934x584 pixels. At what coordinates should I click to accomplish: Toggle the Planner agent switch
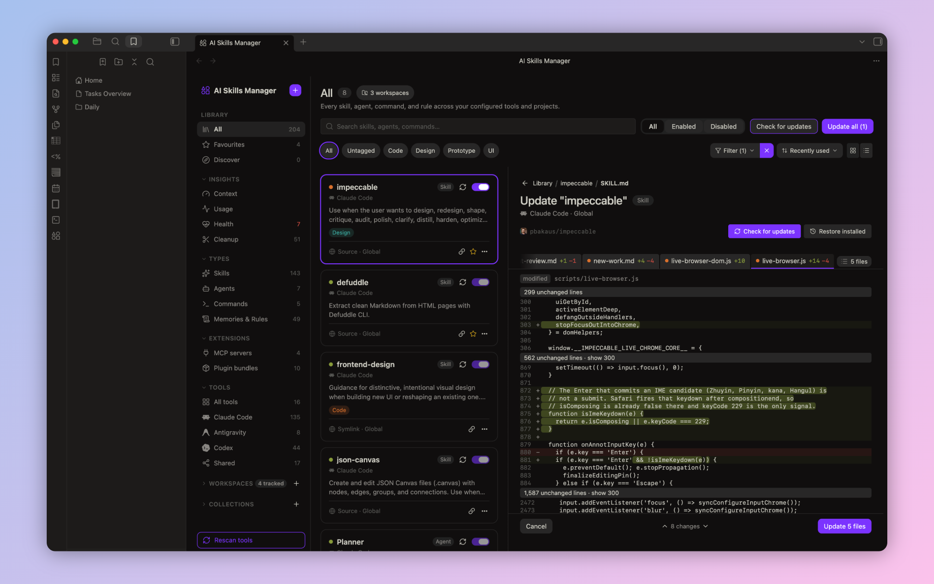(480, 542)
